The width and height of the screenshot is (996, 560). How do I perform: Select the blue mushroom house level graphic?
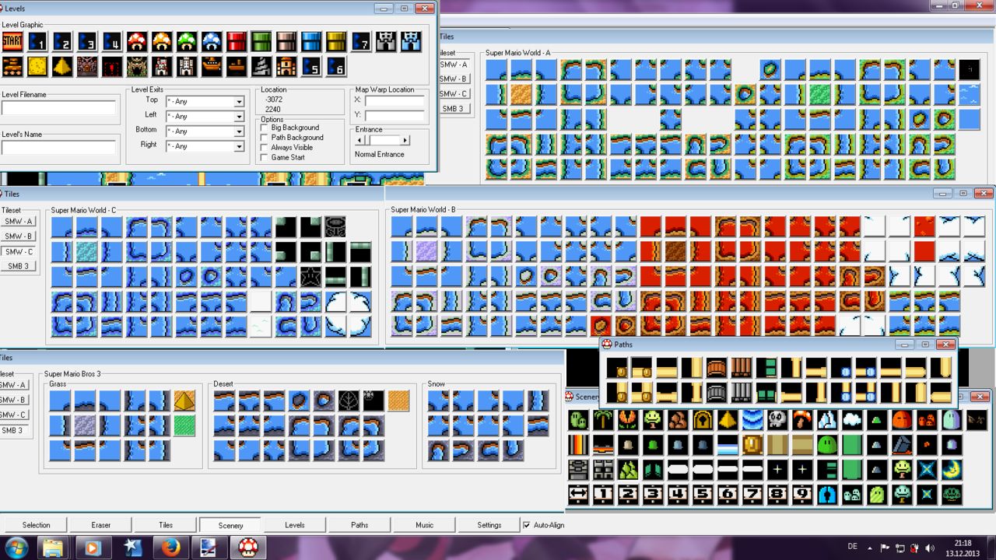[x=212, y=42]
